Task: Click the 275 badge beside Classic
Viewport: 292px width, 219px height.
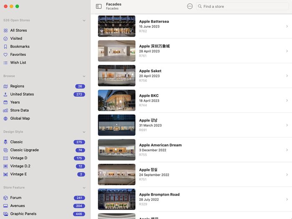Action: tap(79, 142)
